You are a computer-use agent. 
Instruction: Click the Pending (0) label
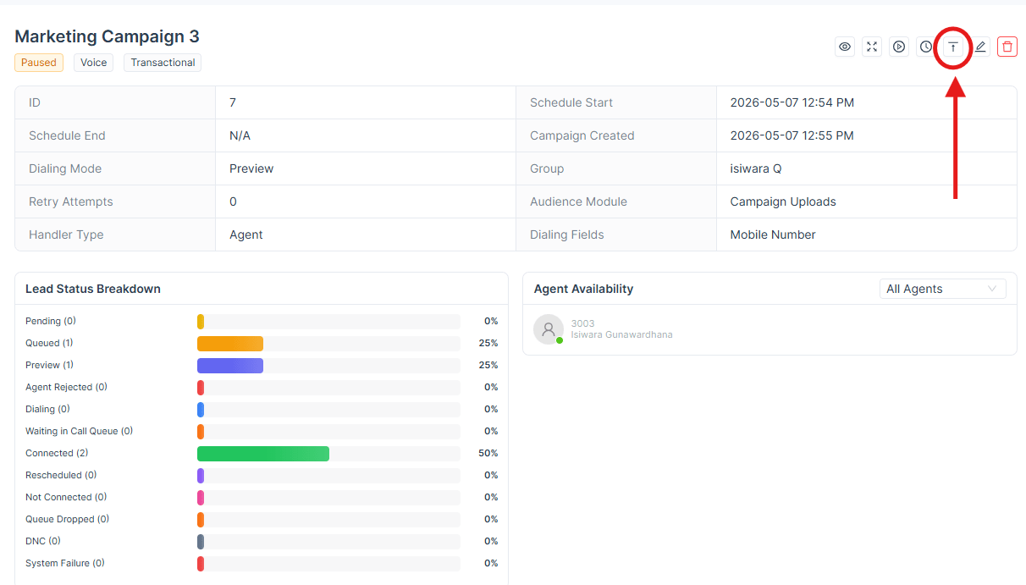pyautogui.click(x=51, y=321)
